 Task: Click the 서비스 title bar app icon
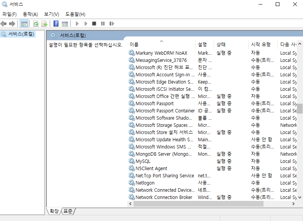coord(5,4)
